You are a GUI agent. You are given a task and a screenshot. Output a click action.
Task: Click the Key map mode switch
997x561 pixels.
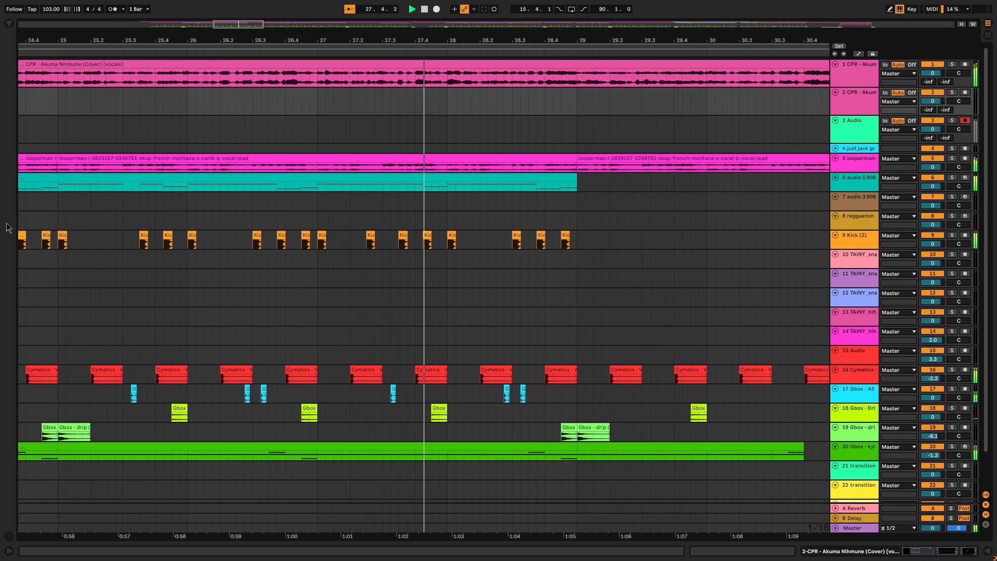tap(911, 9)
